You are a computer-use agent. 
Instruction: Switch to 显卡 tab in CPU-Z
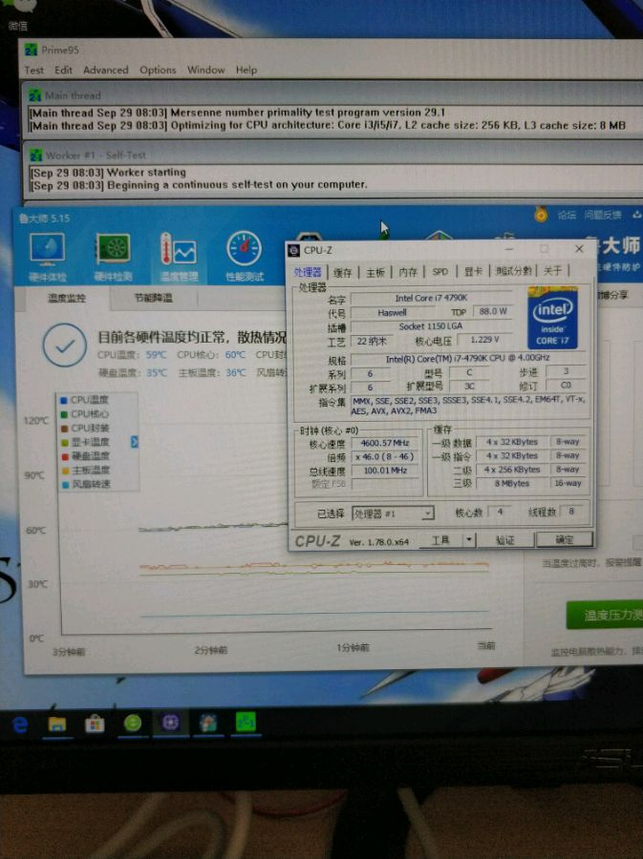click(473, 271)
